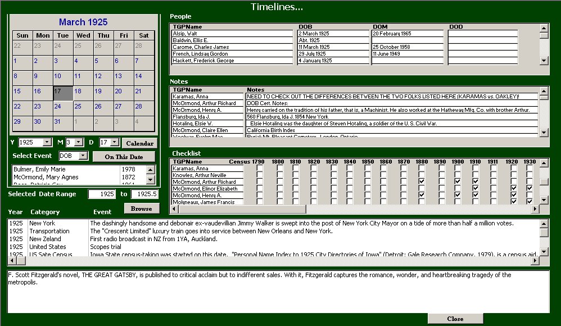The width and height of the screenshot is (561, 326).
Task: Select Flansburg, Ida J. in Notes list
Action: (x=207, y=117)
